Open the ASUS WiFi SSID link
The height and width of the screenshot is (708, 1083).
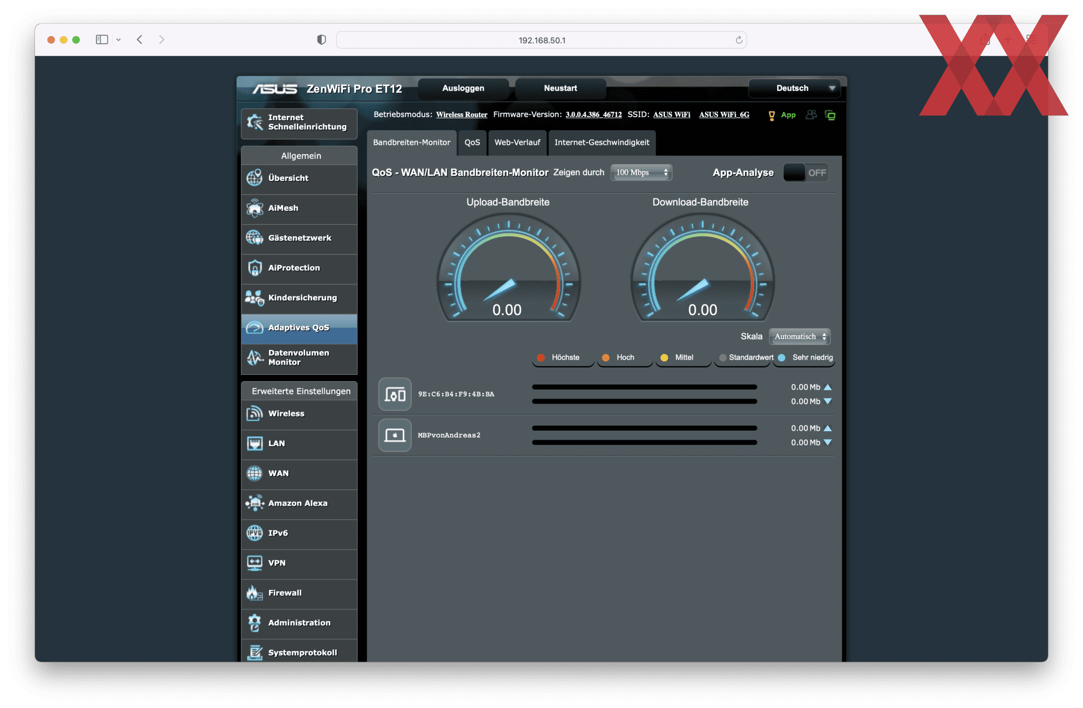(672, 115)
